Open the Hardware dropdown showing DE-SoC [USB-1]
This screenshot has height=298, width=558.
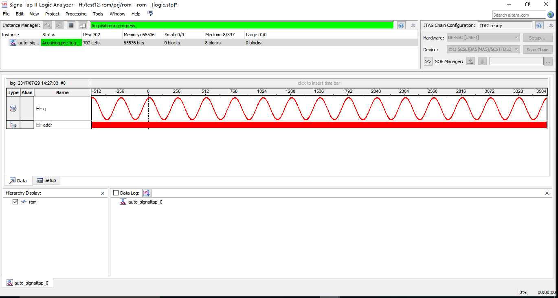[x=483, y=37]
